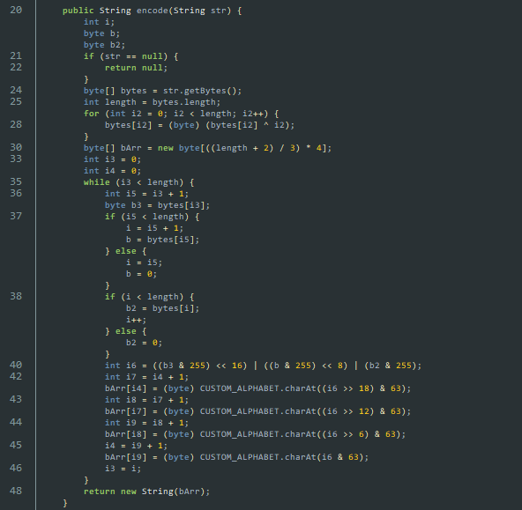Screen dimensions: 522x510
Task: Click 'i3 = i;' assignment on line 46
Action: [123, 469]
